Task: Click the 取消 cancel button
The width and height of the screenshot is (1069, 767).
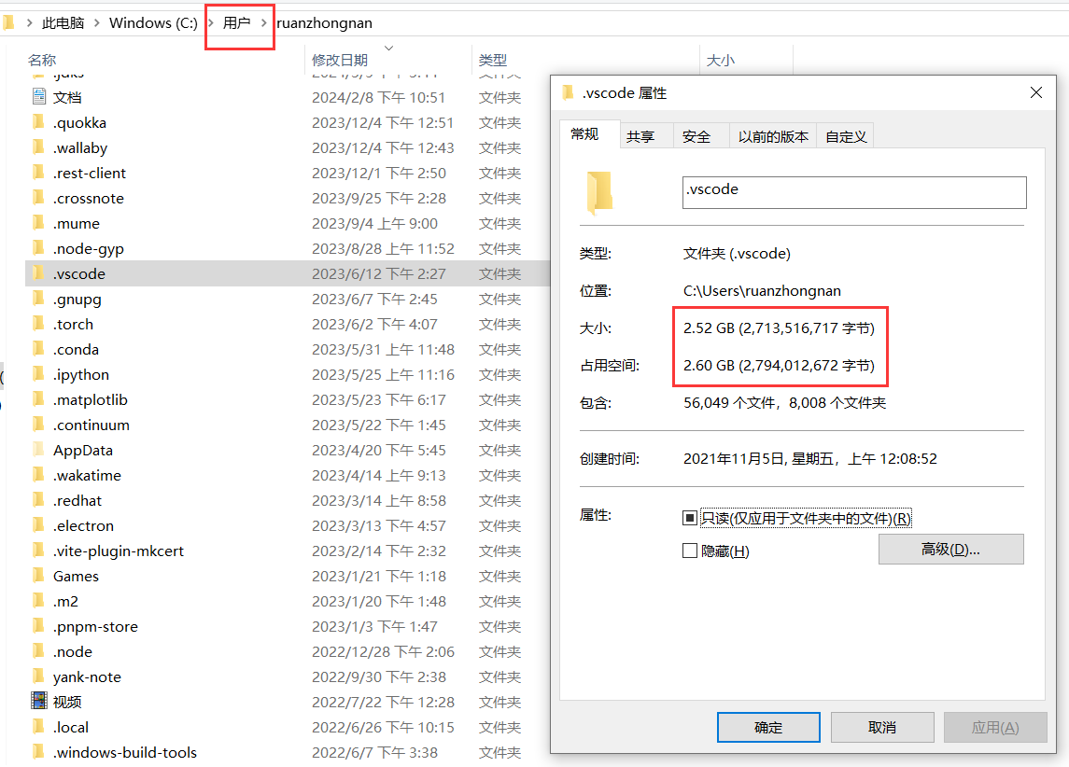Action: click(882, 728)
